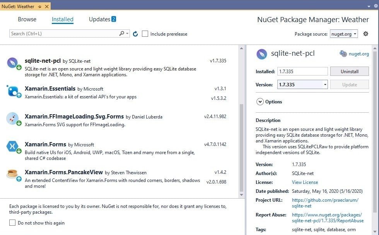Open the Report Abuse link
The width and height of the screenshot is (379, 235).
(328, 218)
